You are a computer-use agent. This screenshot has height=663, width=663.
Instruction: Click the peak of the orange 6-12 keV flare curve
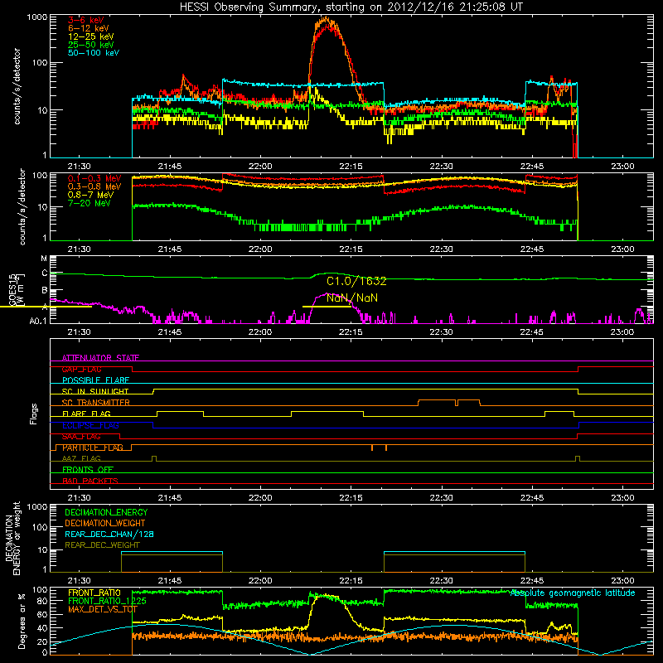[325, 18]
